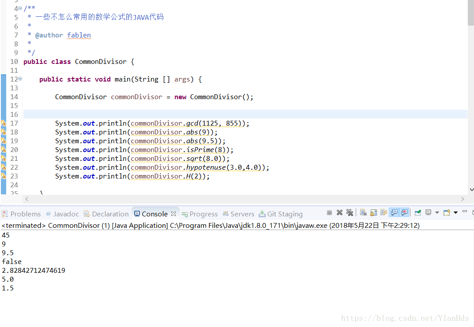Switch to the Progress tab
This screenshot has height=327, width=474.
pyautogui.click(x=200, y=214)
